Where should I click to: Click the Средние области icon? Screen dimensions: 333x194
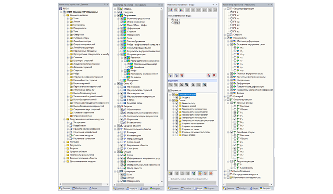[122, 126]
